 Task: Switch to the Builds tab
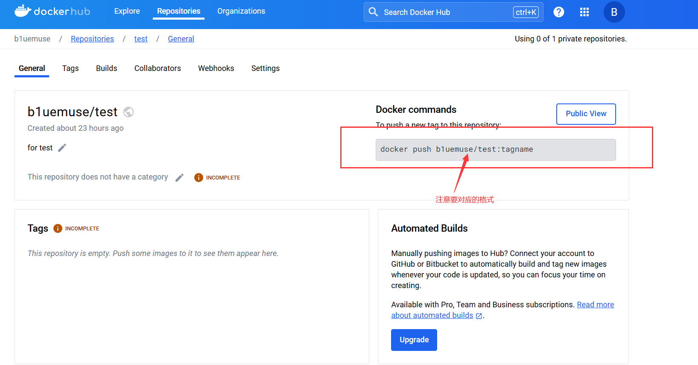106,68
